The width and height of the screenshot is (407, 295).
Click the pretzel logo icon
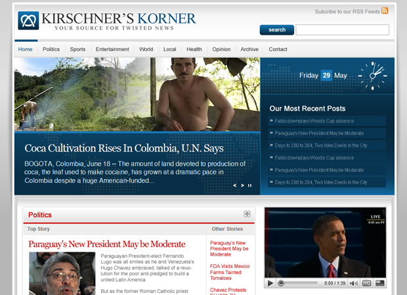pyautogui.click(x=28, y=20)
